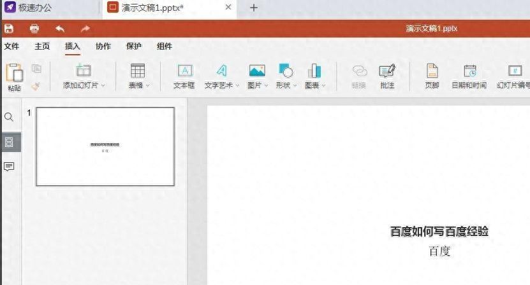Click the 添加幻灯片 add slide icon
The image size is (530, 285).
[x=84, y=71]
